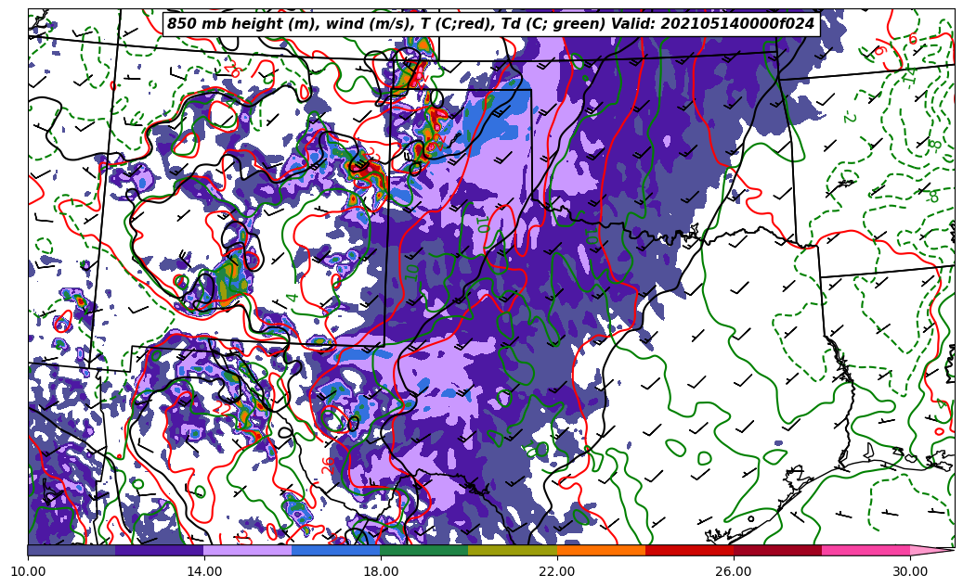Click the green '-2' dewpoint contour label
The image size is (963, 587).
[849, 115]
